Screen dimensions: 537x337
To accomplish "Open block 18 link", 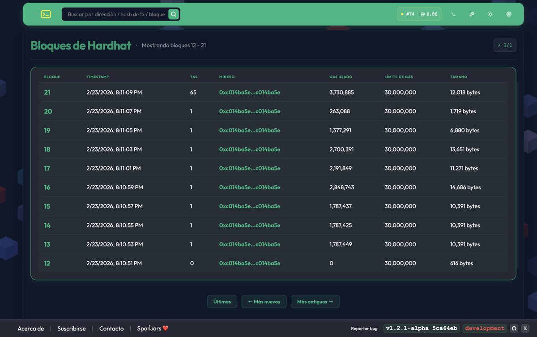I will coord(47,149).
